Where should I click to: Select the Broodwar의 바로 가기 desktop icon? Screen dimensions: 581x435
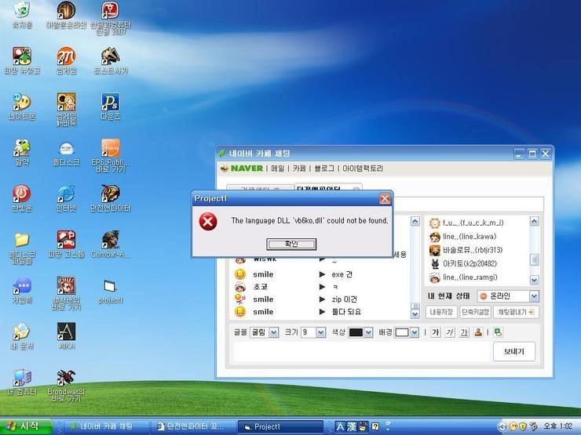66,386
